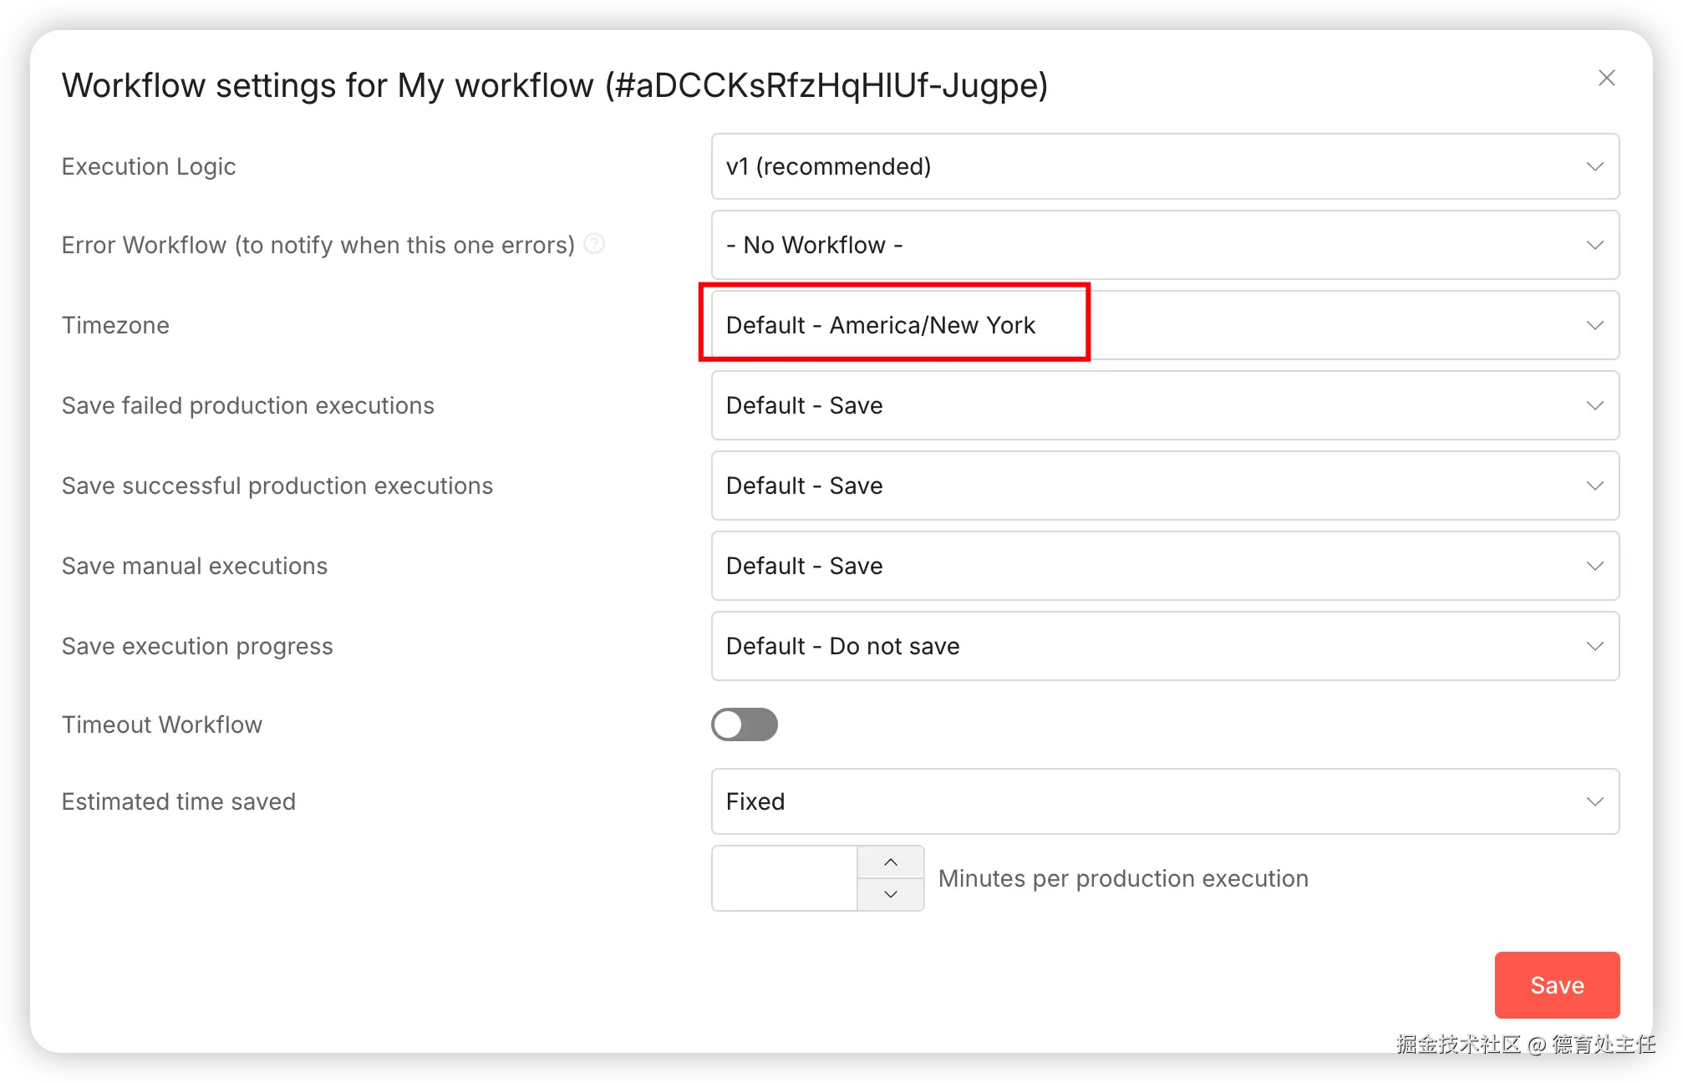Image resolution: width=1683 pixels, height=1083 pixels.
Task: Open the Estimated time saved dropdown
Action: point(1164,801)
